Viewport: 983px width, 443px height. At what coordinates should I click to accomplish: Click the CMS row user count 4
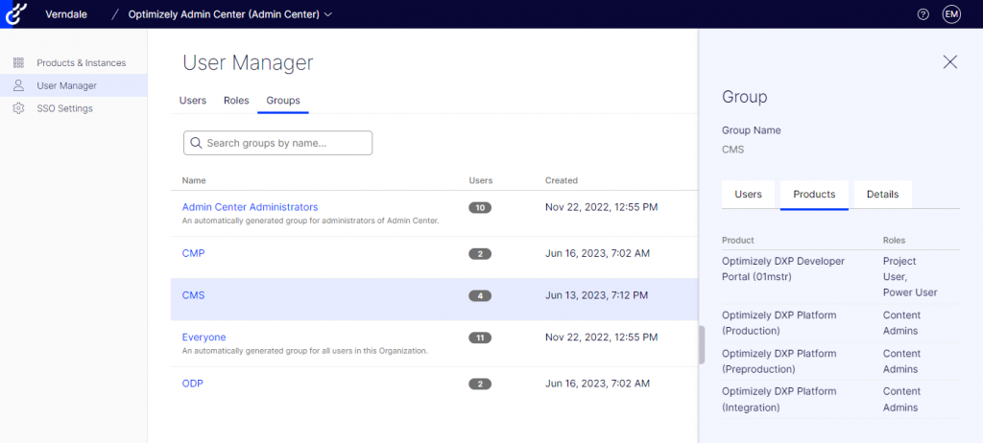point(480,295)
